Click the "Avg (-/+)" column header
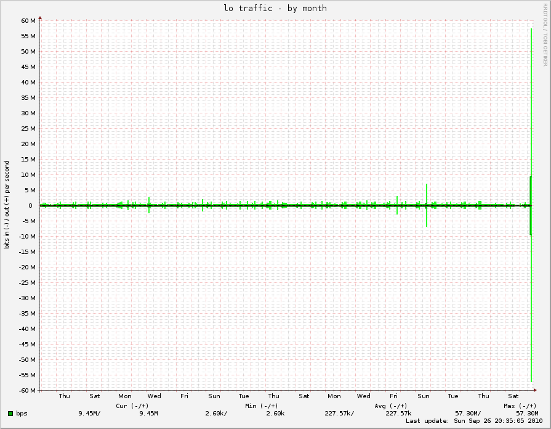 tap(391, 406)
